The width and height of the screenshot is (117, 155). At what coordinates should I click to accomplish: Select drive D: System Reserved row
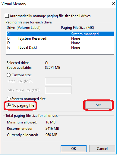coord(60,38)
